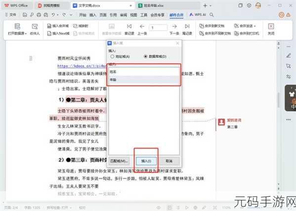Click the pen icon in right sidebar
The image size is (296, 211).
tap(289, 55)
